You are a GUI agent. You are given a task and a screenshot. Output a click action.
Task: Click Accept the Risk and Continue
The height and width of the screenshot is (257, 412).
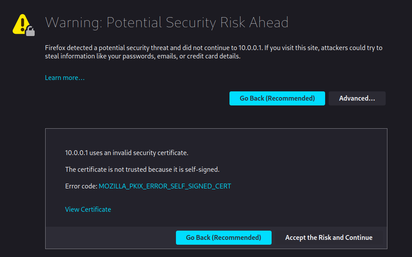tap(329, 238)
